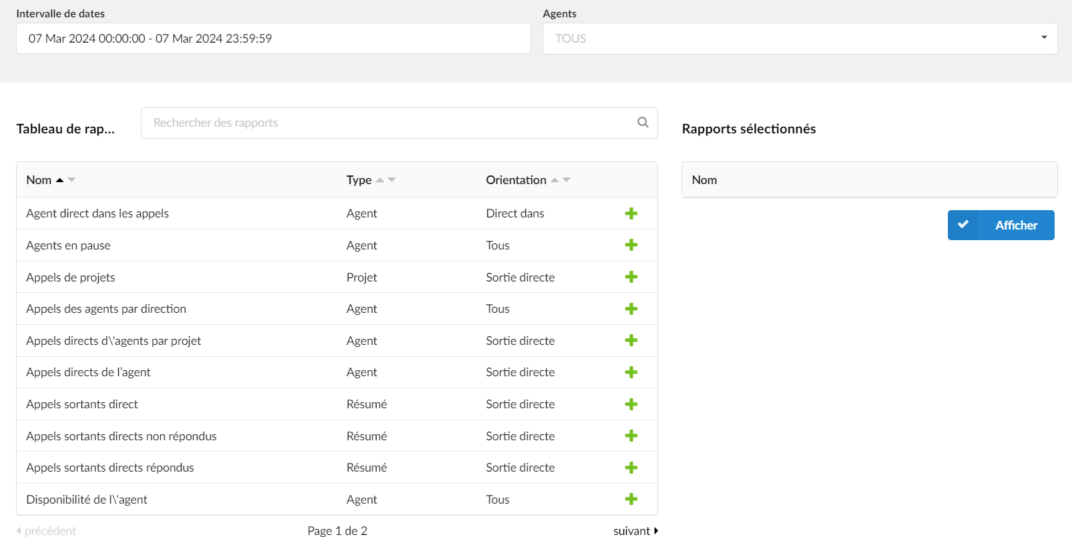Add the Appels des agents par direction report
The image size is (1072, 537).
[631, 309]
